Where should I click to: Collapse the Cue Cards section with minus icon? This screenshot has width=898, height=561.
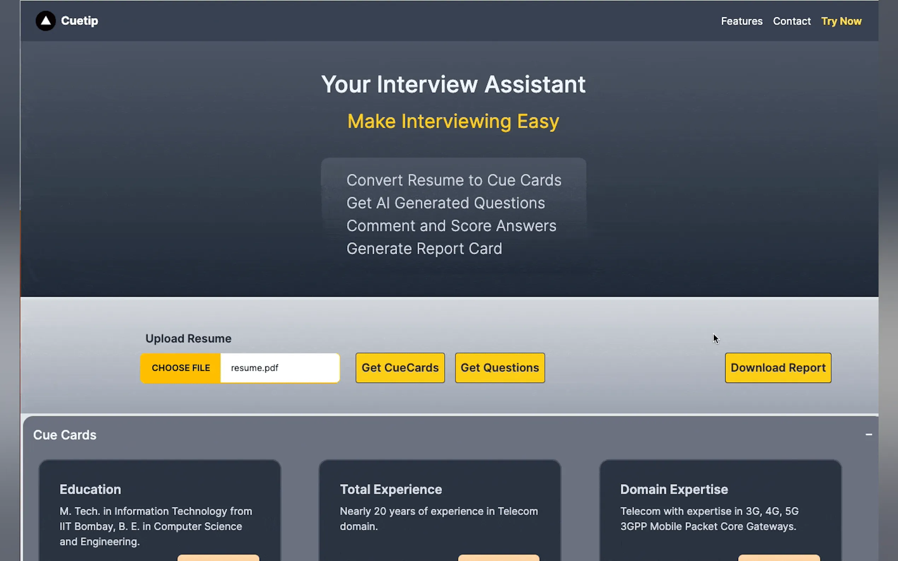(x=868, y=435)
